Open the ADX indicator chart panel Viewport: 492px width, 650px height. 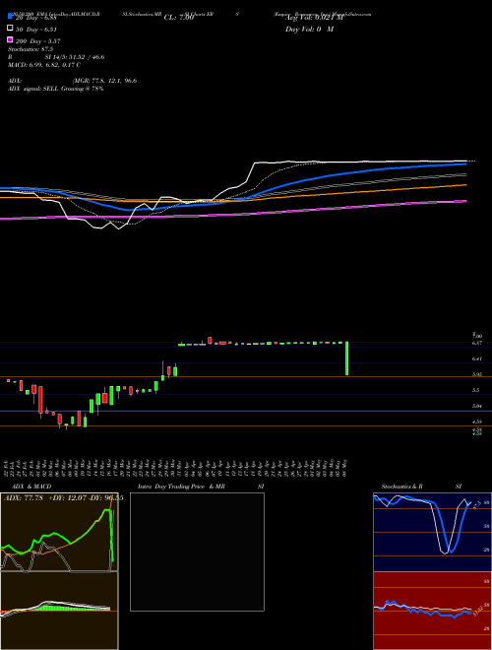[x=59, y=532]
